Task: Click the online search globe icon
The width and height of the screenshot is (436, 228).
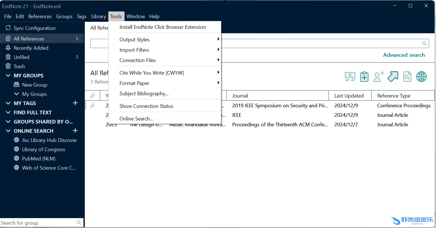Action: (x=421, y=77)
